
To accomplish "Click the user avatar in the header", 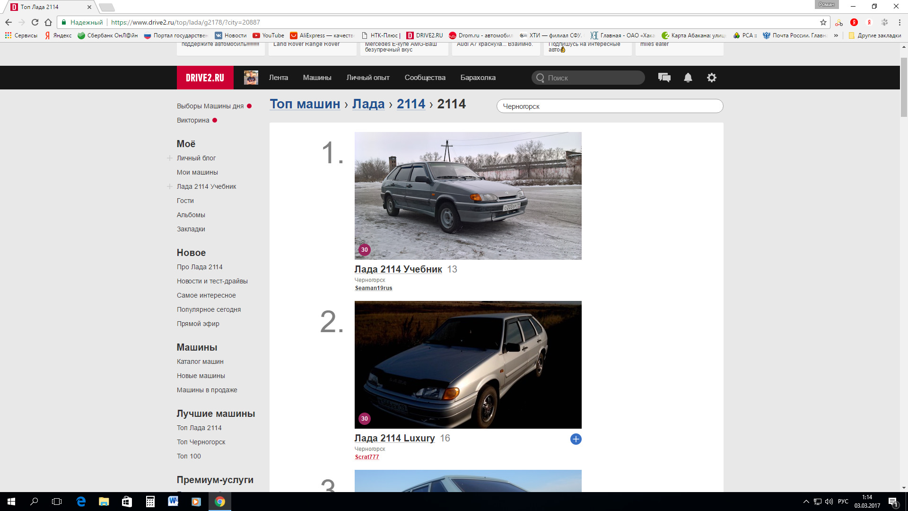I will tap(251, 78).
